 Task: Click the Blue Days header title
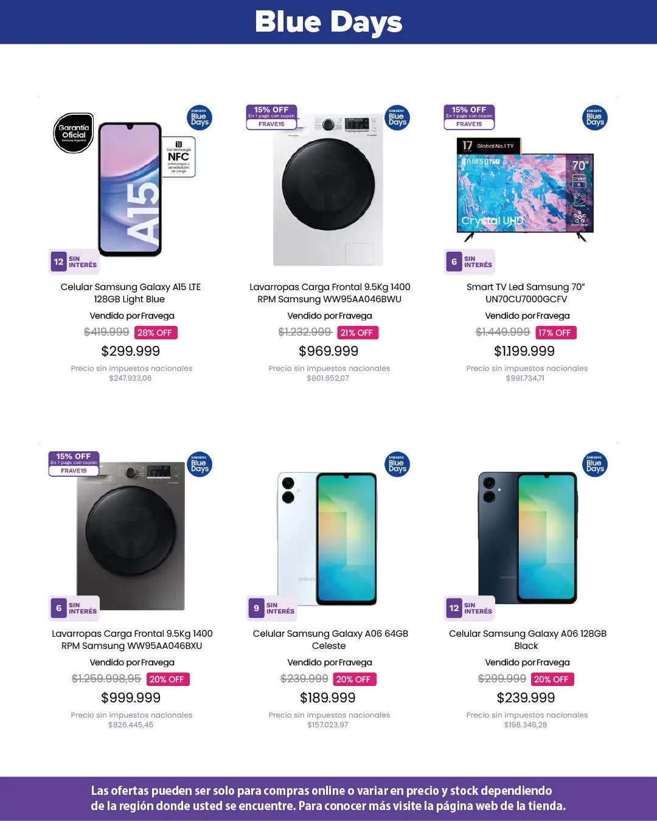pyautogui.click(x=328, y=22)
